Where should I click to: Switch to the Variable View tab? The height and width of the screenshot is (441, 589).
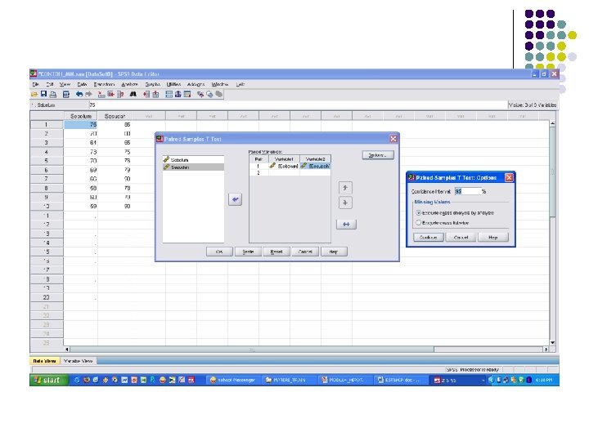[79, 361]
